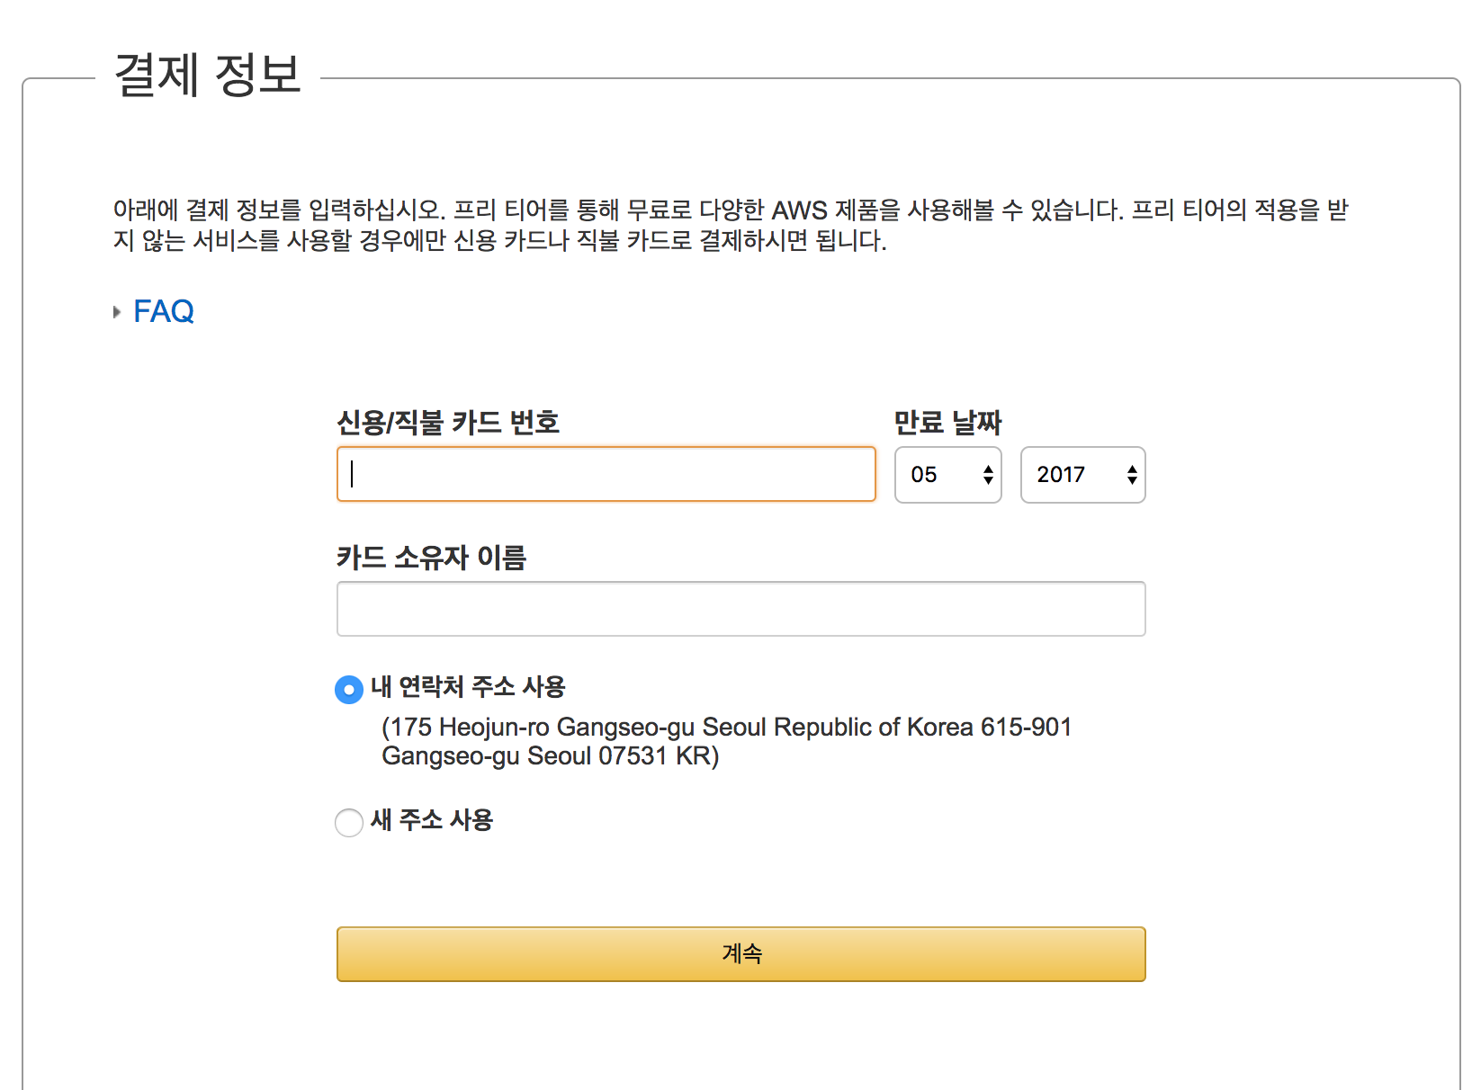Click the yellow 계속 continue button
This screenshot has width=1472, height=1090.
click(741, 954)
